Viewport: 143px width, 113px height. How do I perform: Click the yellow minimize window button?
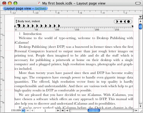click(x=10, y=3)
